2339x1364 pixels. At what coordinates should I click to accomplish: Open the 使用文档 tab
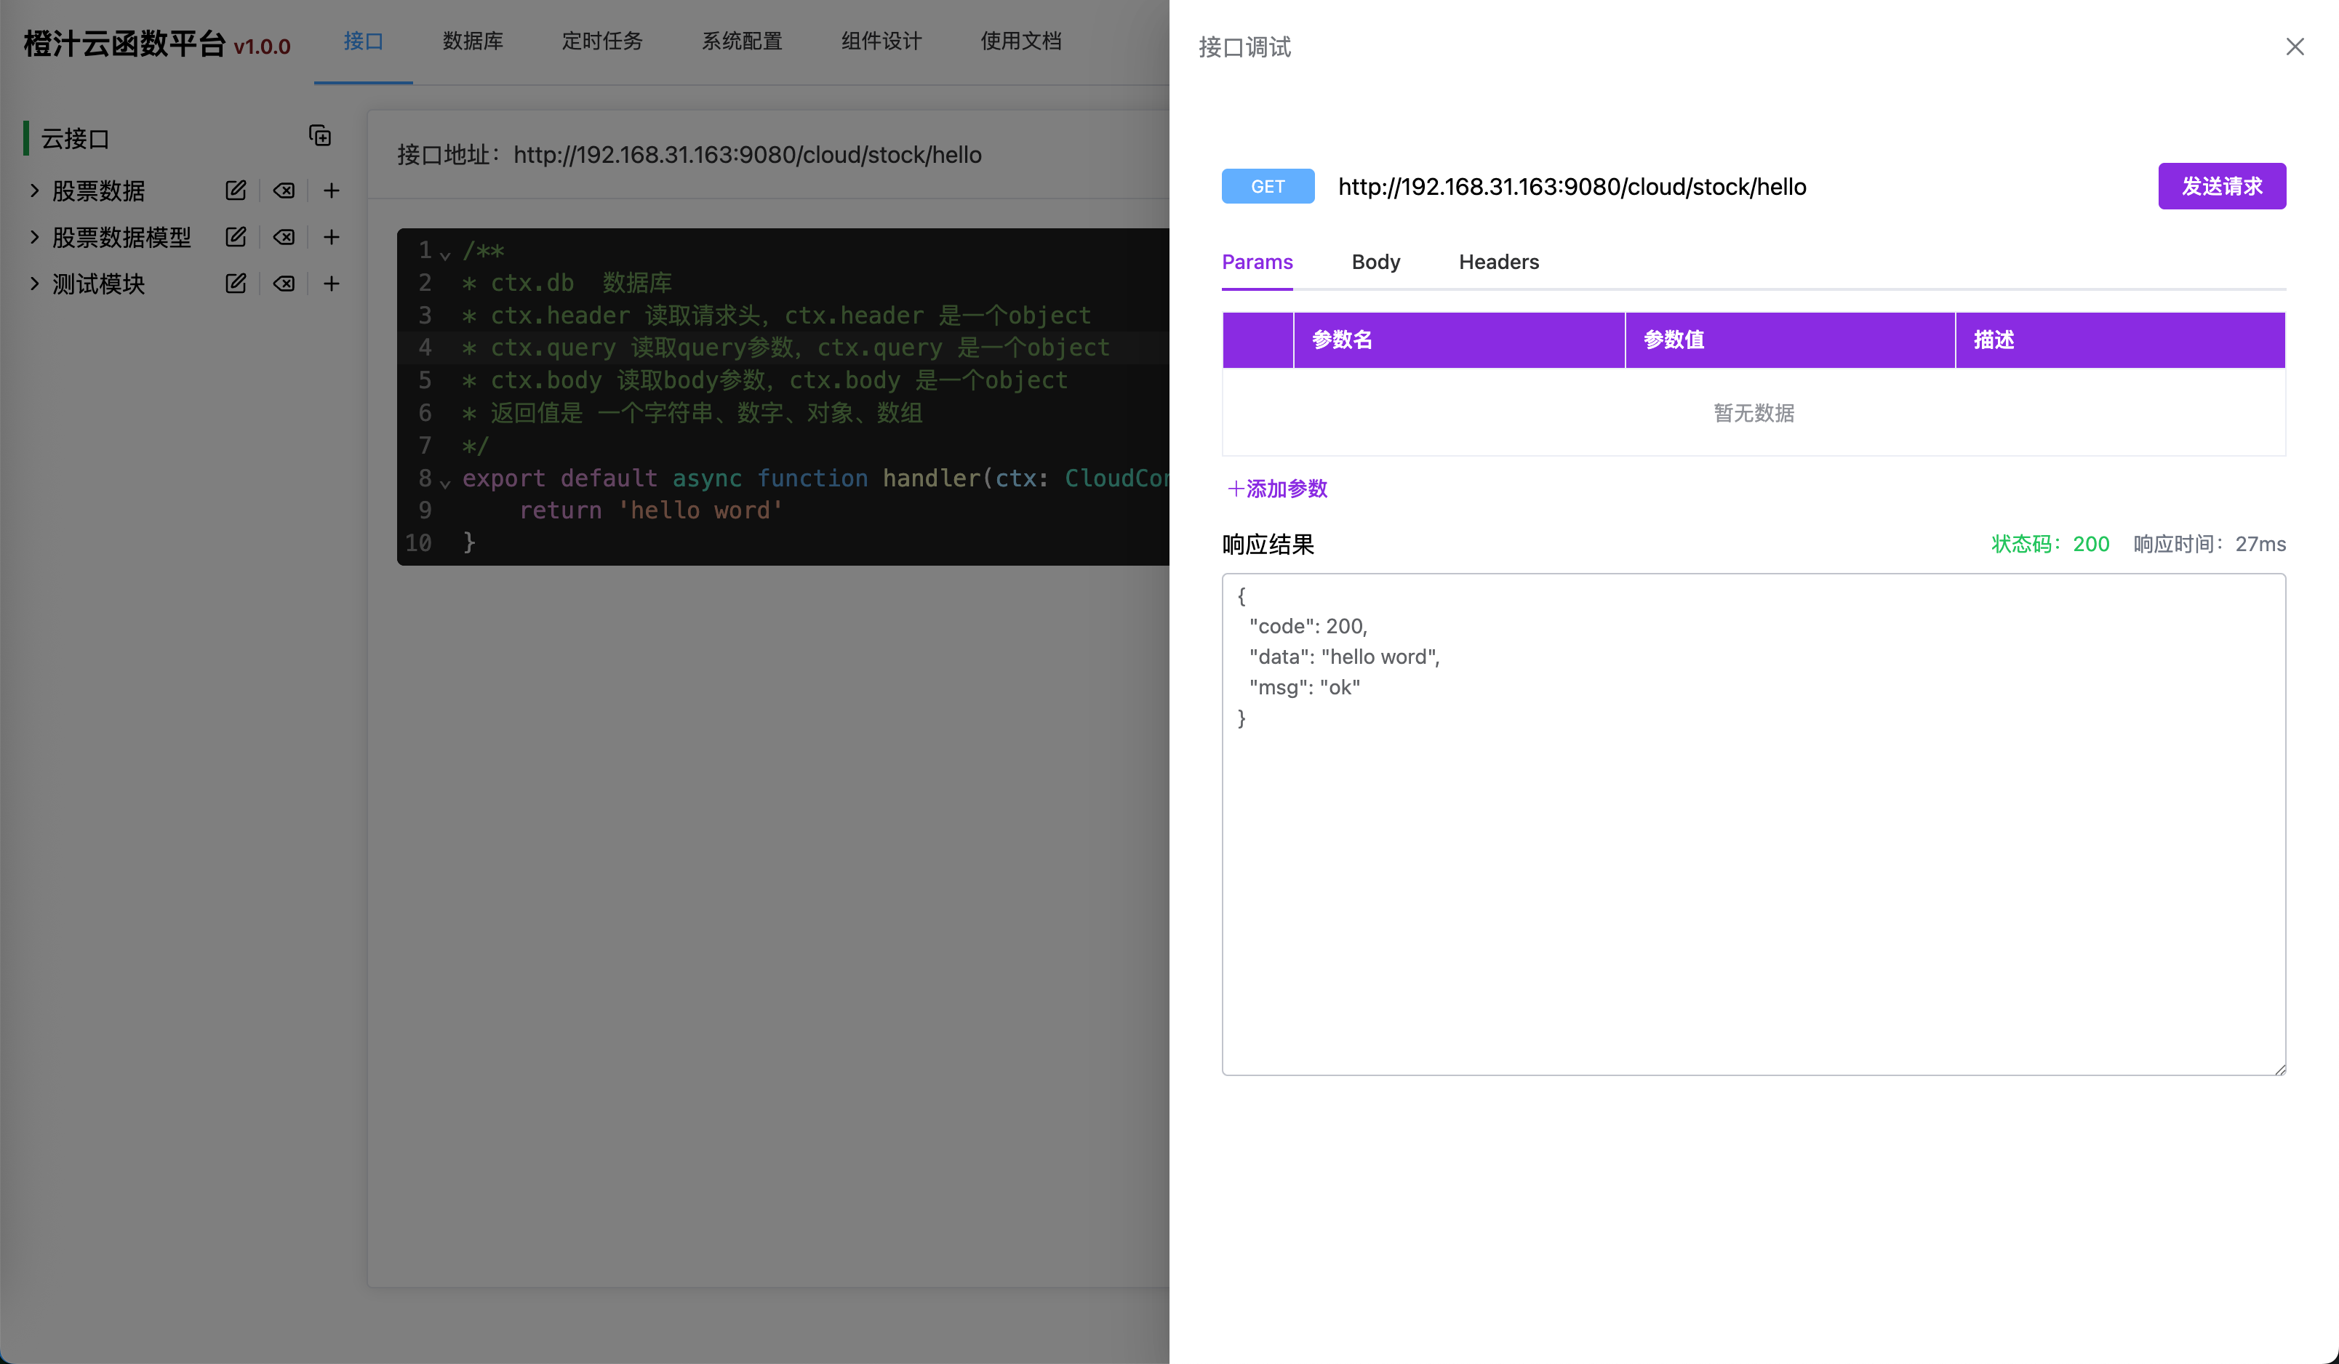[1021, 41]
